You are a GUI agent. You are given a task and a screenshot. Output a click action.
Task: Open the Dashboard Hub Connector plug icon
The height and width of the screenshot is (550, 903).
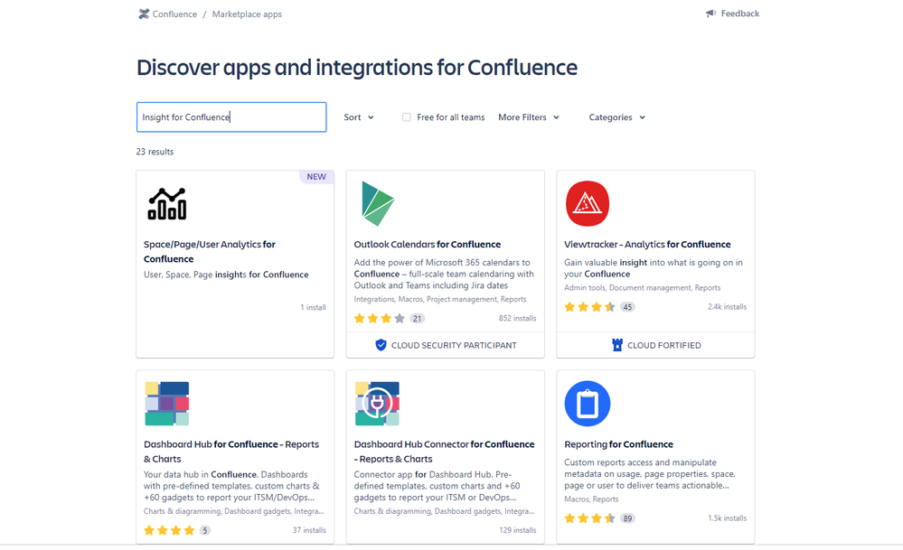377,404
